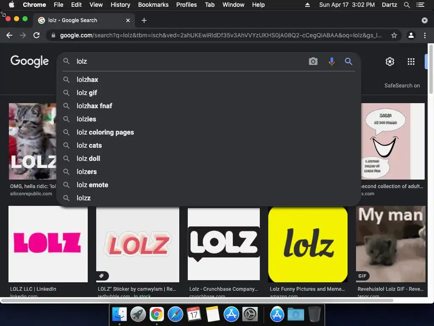
Task: Click the blue search magnifier button
Action: point(348,61)
